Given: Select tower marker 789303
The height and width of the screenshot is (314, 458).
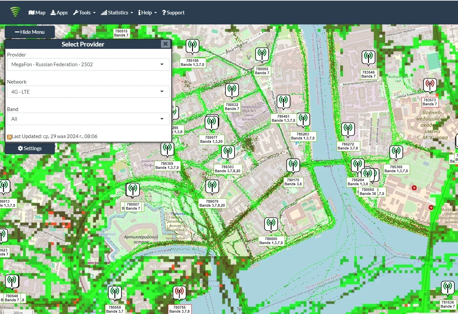Looking at the screenshot, I should pyautogui.click(x=228, y=153).
